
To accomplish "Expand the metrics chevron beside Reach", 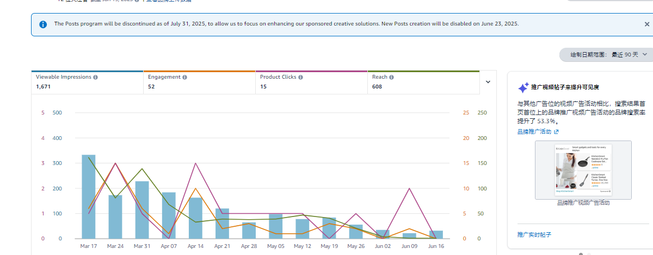I will (488, 82).
